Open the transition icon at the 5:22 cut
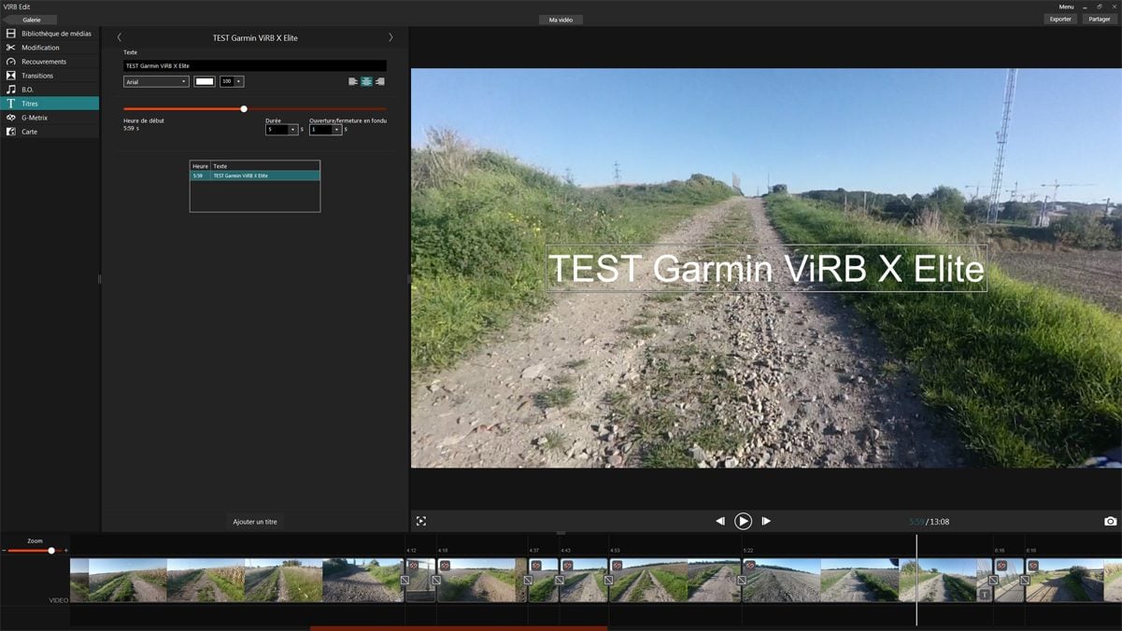Viewport: 1122px width, 631px height. coord(741,581)
